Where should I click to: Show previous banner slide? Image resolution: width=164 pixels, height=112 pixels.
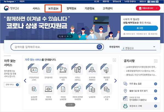[x=65, y=36]
